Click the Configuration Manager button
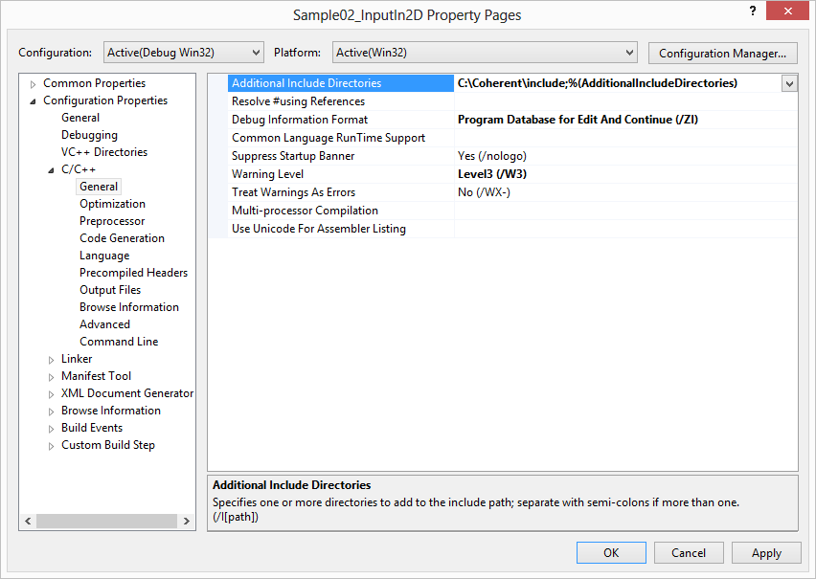This screenshot has width=816, height=579. point(722,53)
